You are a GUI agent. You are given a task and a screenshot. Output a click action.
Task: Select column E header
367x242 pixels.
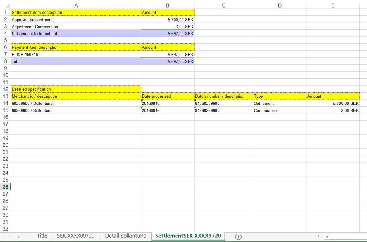(x=333, y=5)
